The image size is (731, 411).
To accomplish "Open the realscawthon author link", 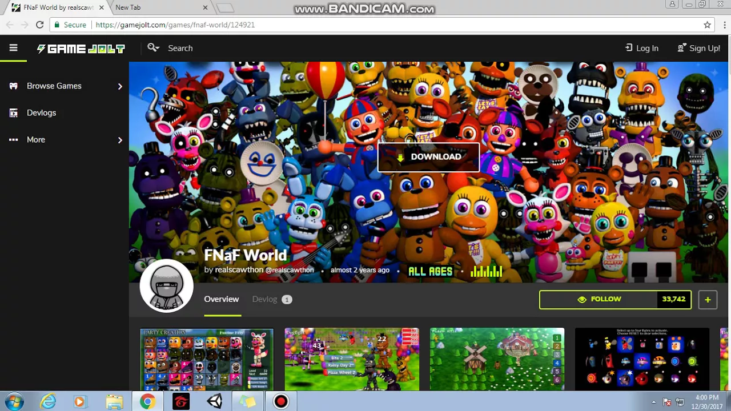I will pos(239,270).
